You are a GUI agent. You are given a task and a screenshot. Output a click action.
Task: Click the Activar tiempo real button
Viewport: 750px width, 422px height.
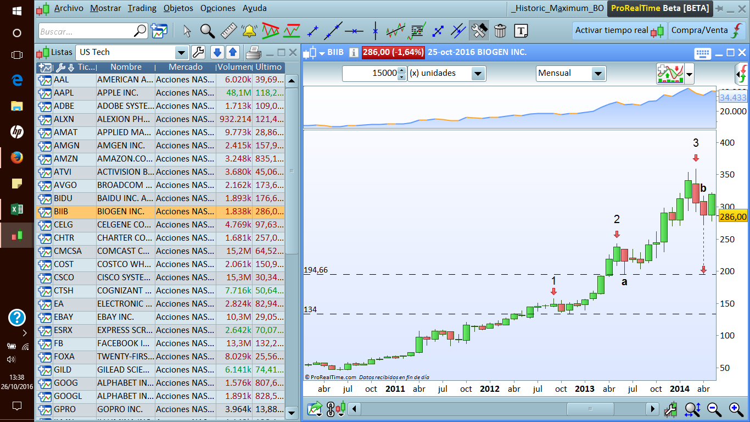619,31
